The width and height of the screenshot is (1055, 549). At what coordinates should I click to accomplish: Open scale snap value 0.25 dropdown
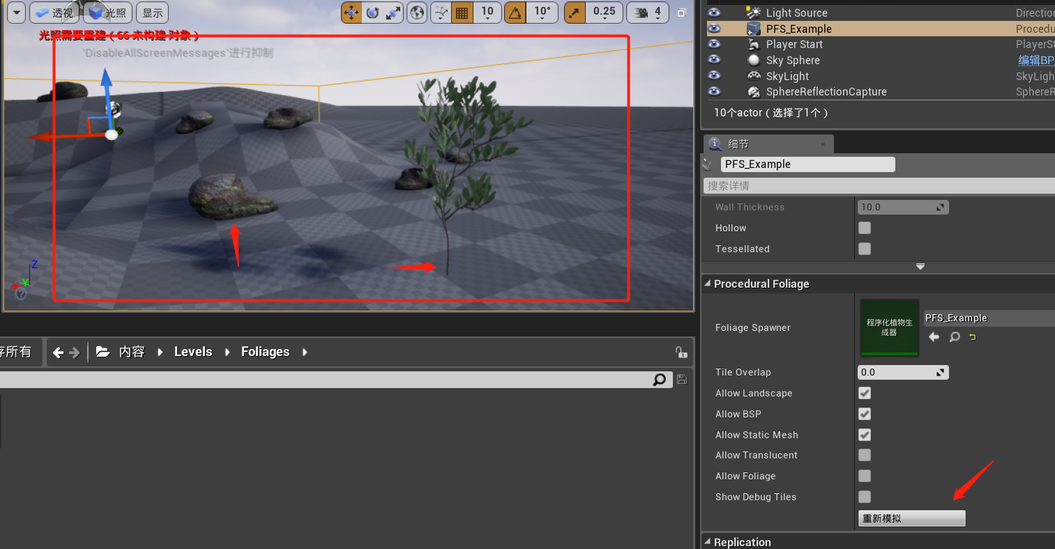coord(605,13)
